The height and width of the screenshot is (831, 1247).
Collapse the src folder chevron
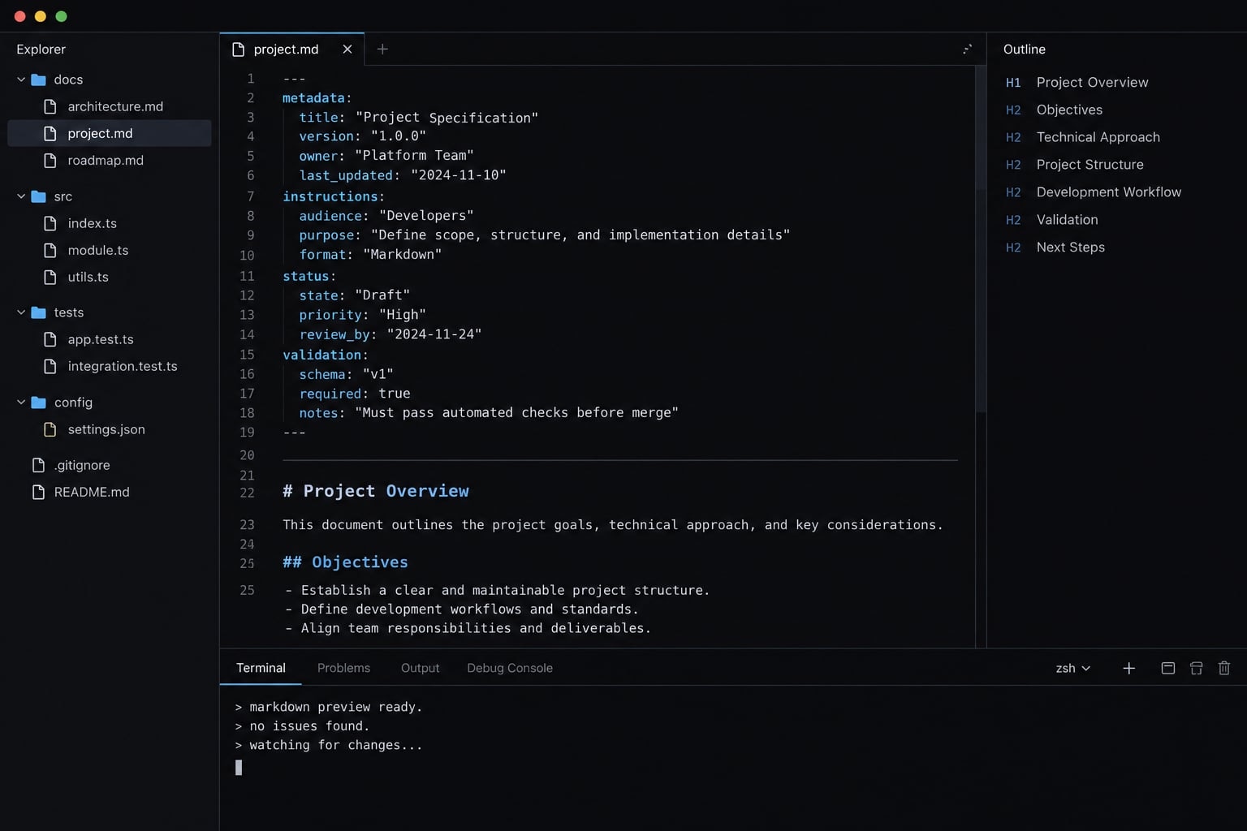pyautogui.click(x=21, y=196)
